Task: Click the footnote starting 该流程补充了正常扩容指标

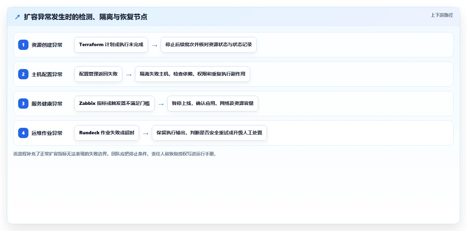Action: tap(115, 154)
